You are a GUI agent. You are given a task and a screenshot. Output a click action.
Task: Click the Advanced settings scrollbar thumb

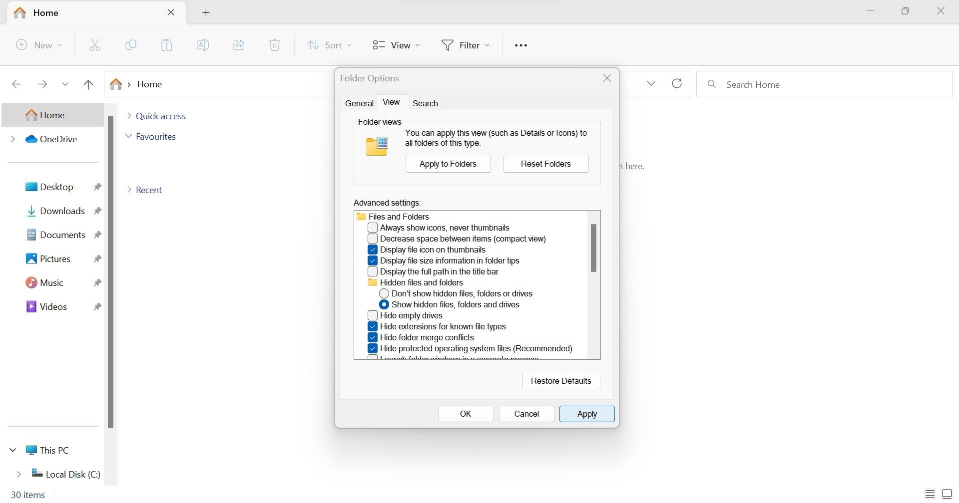point(593,248)
